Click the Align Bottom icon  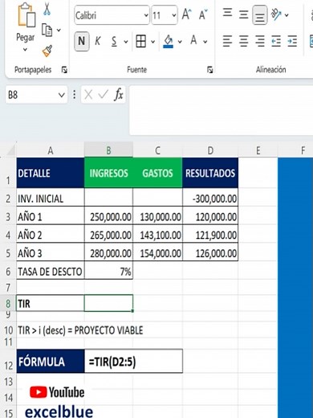pos(259,15)
